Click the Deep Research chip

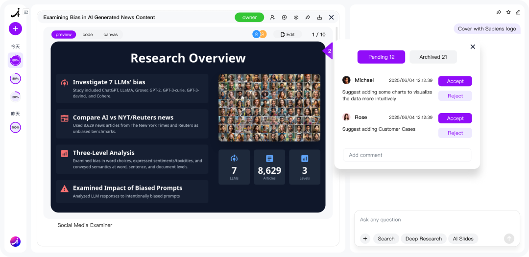pyautogui.click(x=423, y=239)
